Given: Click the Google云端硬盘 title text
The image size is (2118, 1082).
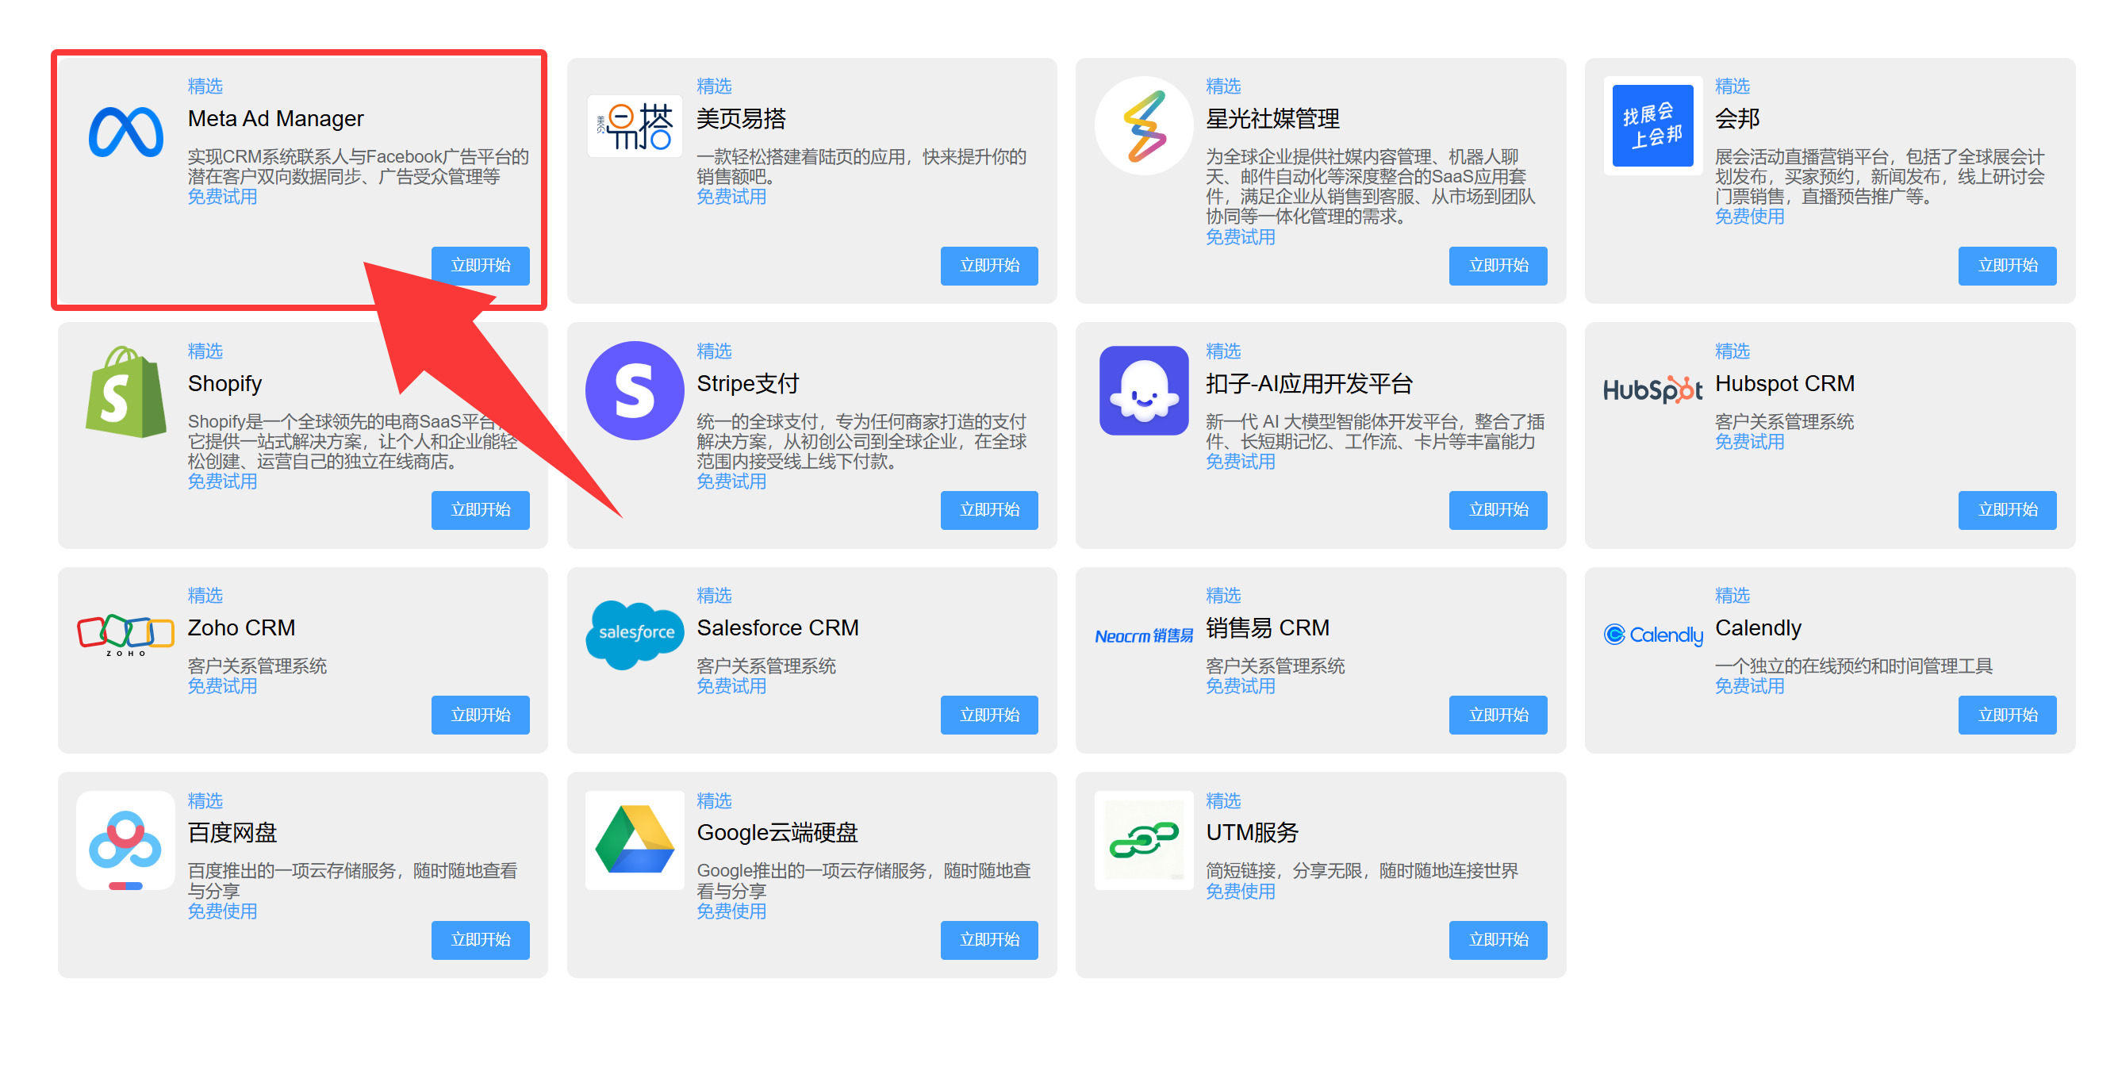Looking at the screenshot, I should [777, 832].
